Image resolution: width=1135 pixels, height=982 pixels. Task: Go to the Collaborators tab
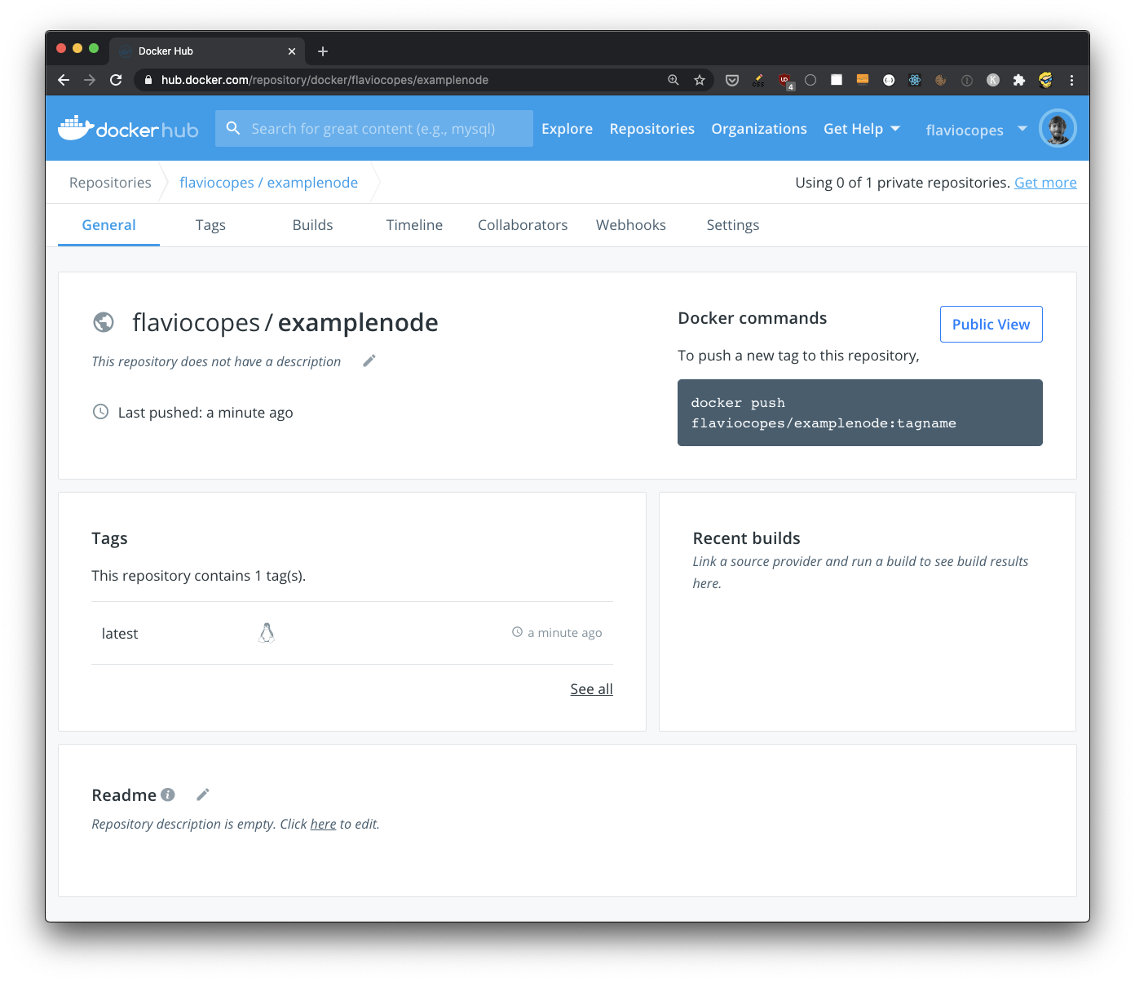tap(523, 225)
